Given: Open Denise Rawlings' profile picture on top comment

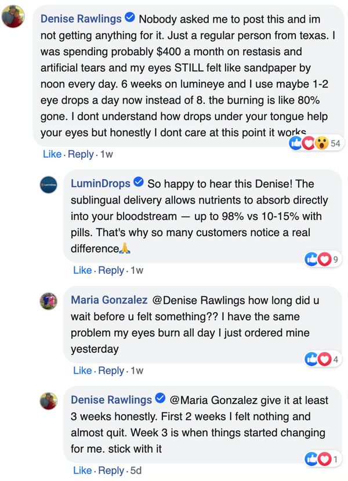Looking at the screenshot, I should [x=13, y=16].
